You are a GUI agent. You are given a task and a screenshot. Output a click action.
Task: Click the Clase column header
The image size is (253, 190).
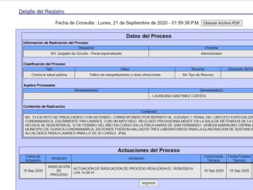click(x=125, y=69)
